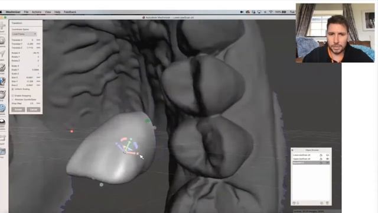Open the Print tool in left toolbar
Screen dimensions: 378x213
coord(2,152)
